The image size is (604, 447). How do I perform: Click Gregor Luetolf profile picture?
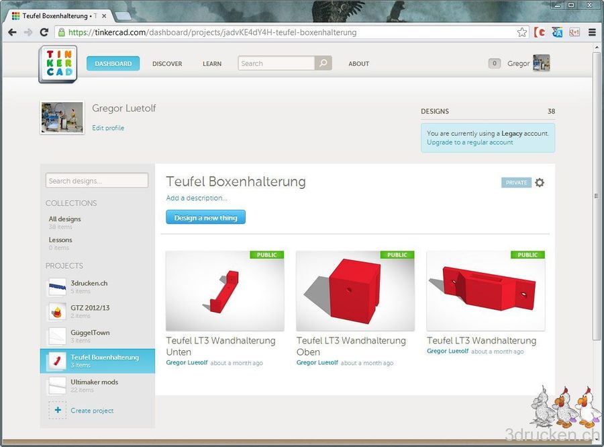point(62,118)
